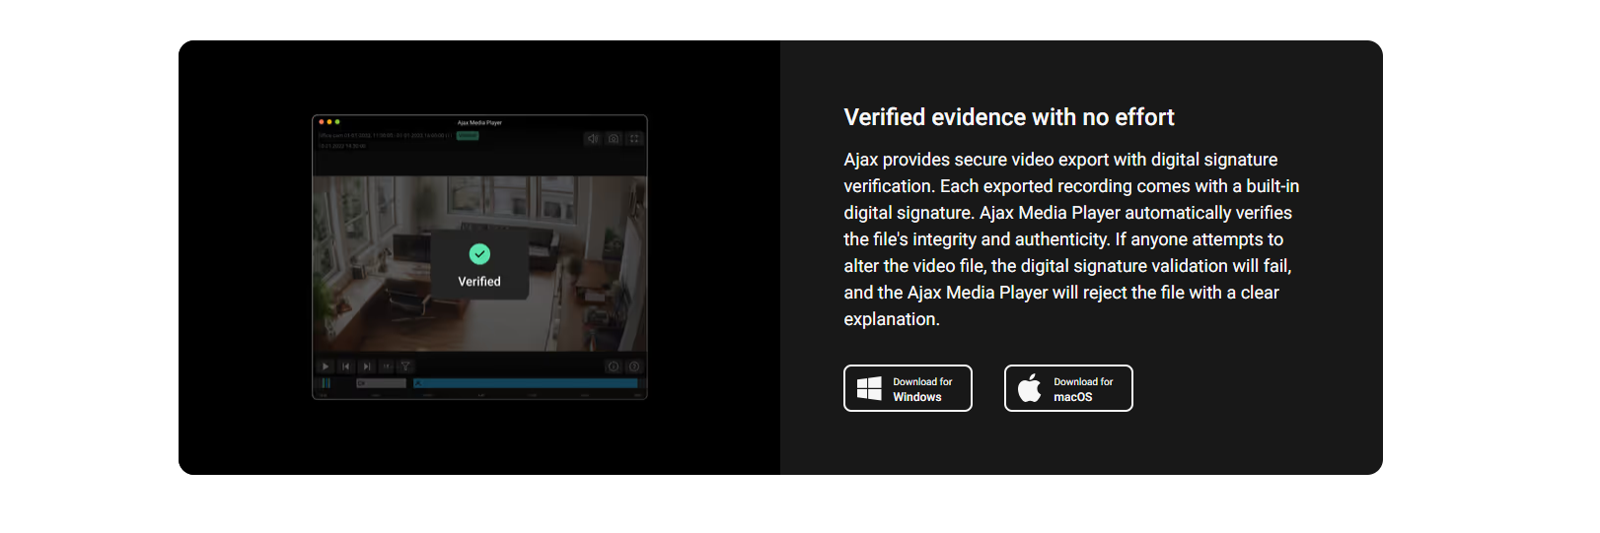The image size is (1600, 533).
Task: Start playback with the play button
Action: [x=326, y=366]
